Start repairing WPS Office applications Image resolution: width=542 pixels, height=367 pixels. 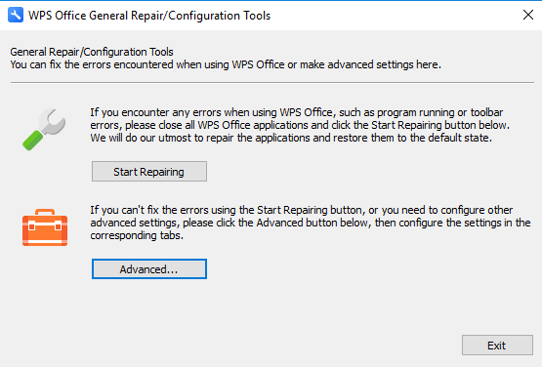(149, 172)
